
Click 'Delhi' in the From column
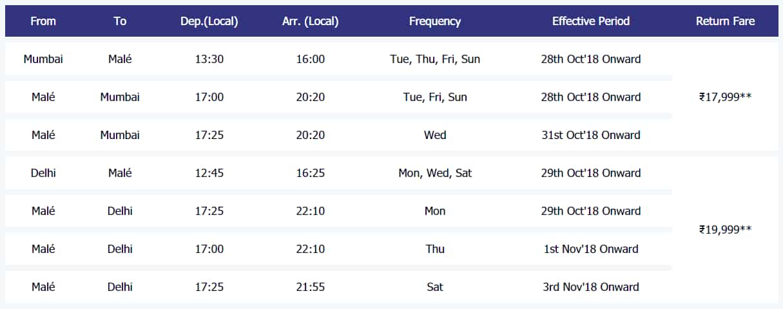[43, 173]
